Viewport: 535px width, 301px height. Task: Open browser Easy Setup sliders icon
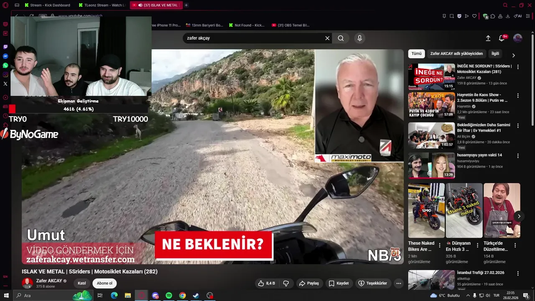pyautogui.click(x=528, y=16)
